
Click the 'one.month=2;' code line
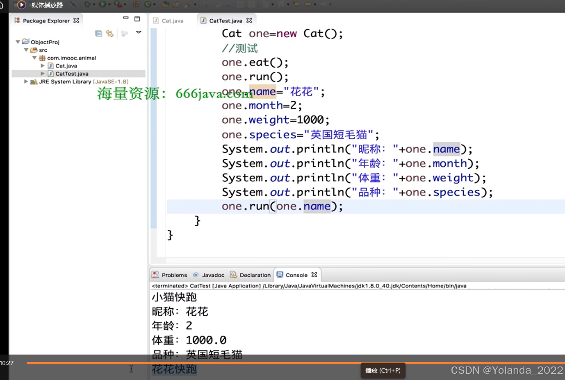click(x=262, y=106)
